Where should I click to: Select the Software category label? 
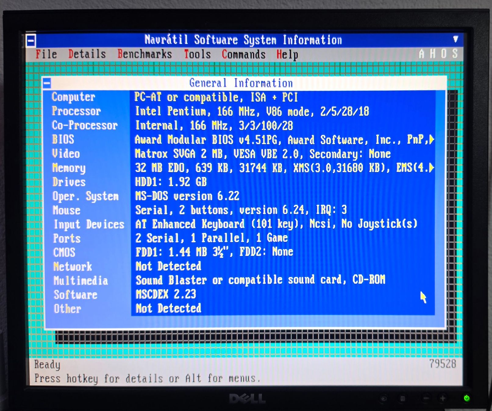[x=76, y=295]
